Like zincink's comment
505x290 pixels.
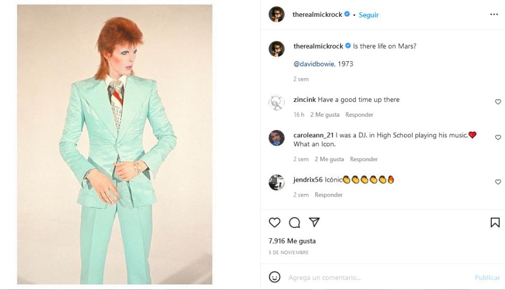(x=498, y=102)
